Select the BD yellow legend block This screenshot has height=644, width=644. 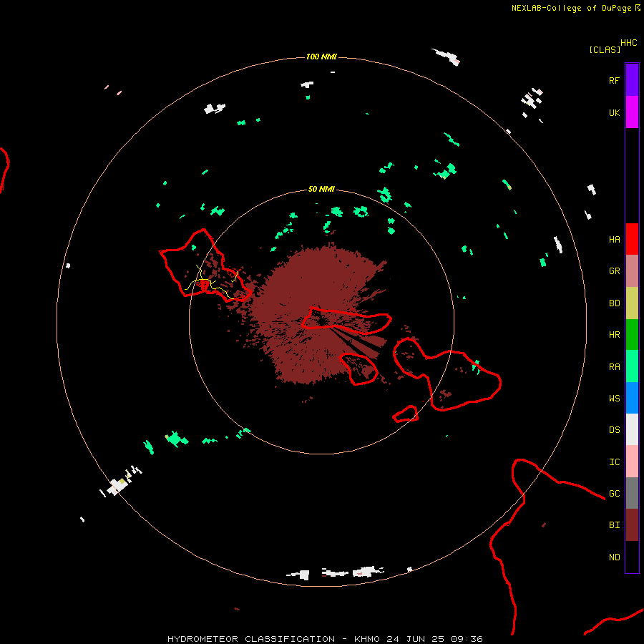[x=632, y=303]
